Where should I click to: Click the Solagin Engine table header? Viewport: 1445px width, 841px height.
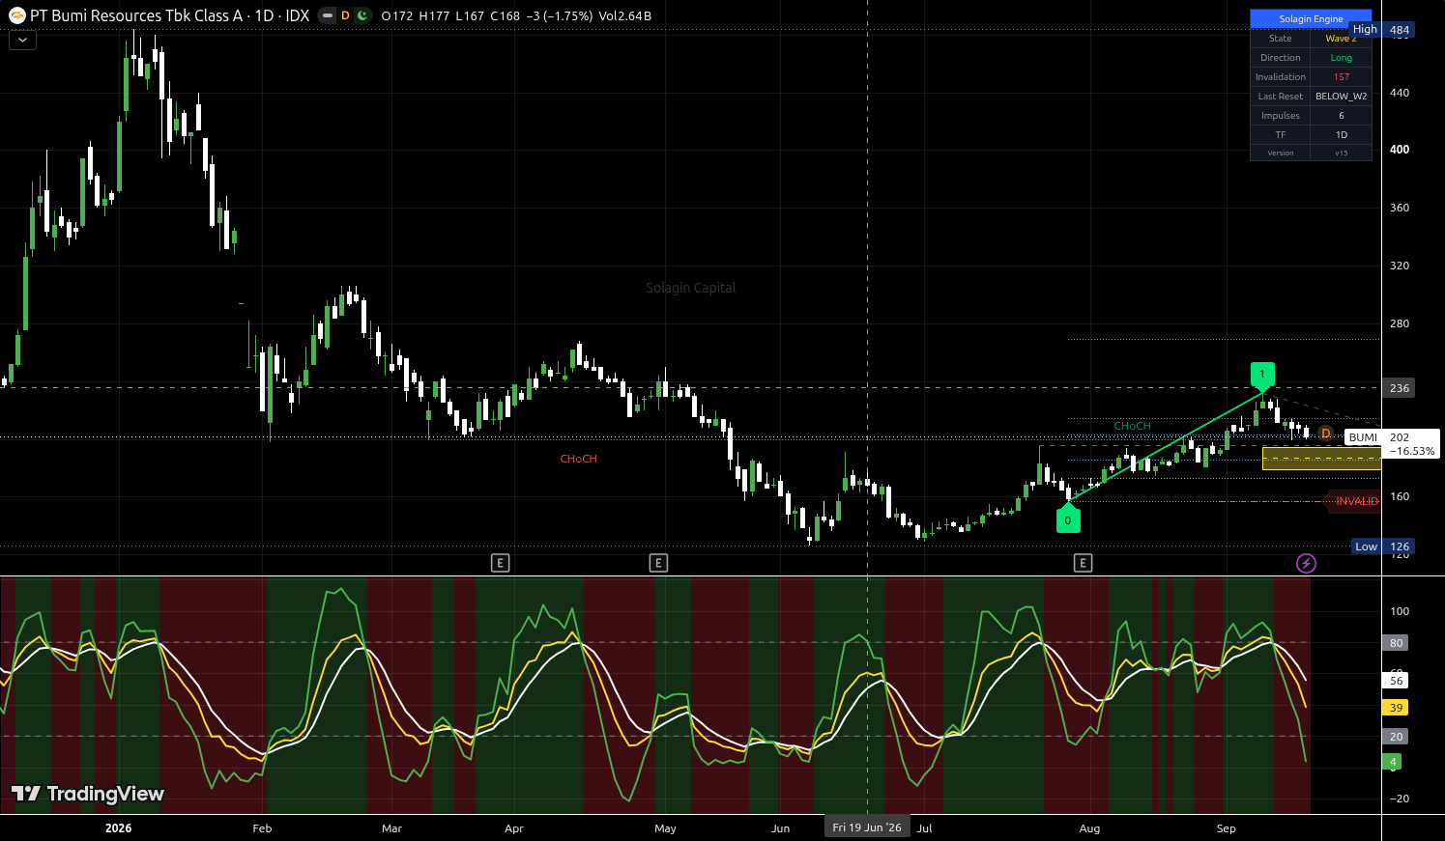[1311, 19]
